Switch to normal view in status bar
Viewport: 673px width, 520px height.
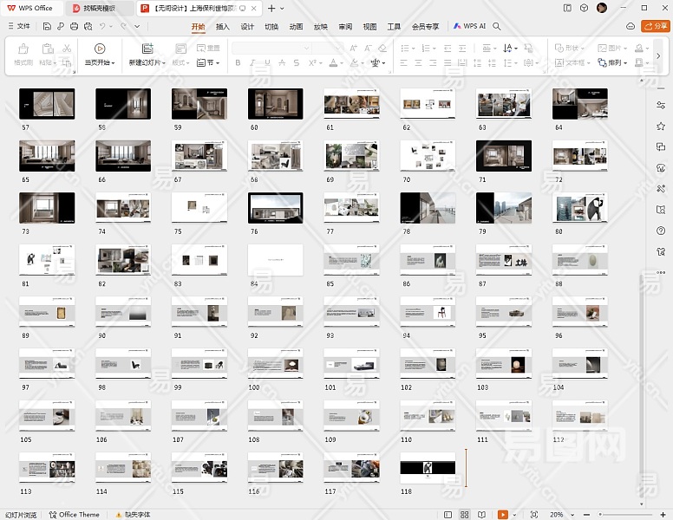(446, 515)
